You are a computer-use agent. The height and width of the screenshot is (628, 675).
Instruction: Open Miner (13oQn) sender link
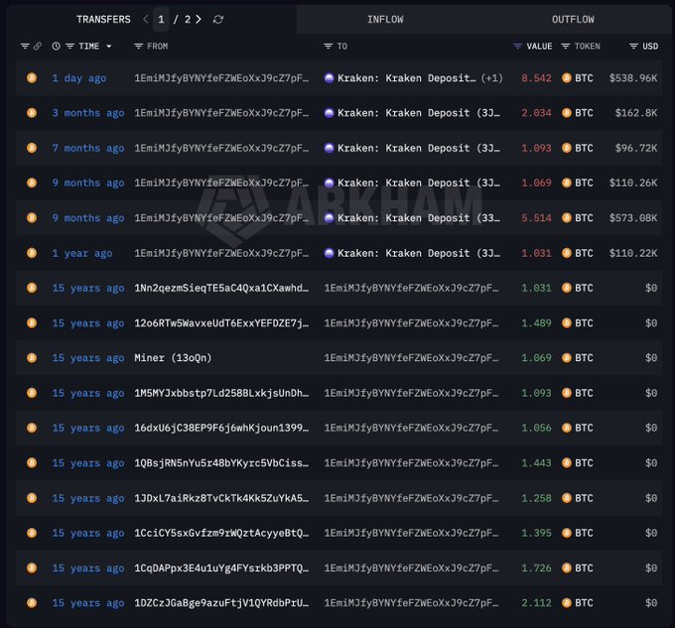(173, 358)
